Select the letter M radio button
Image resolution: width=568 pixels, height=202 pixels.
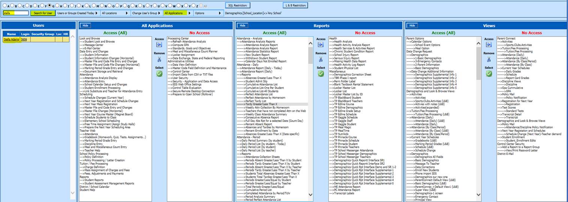(93, 6)
